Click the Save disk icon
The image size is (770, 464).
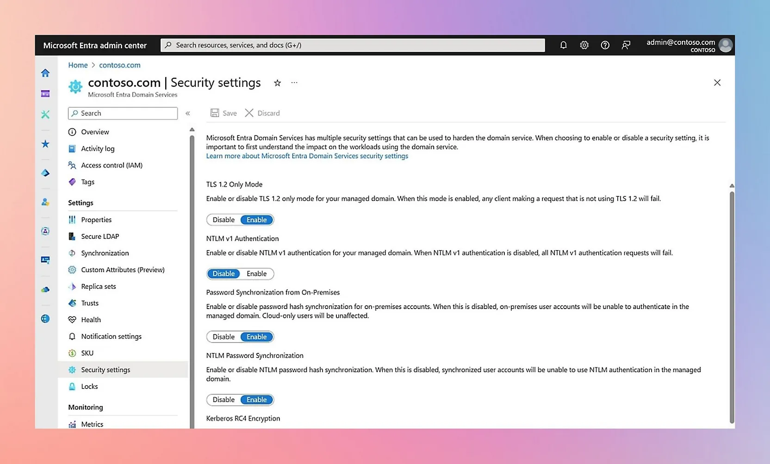point(215,113)
